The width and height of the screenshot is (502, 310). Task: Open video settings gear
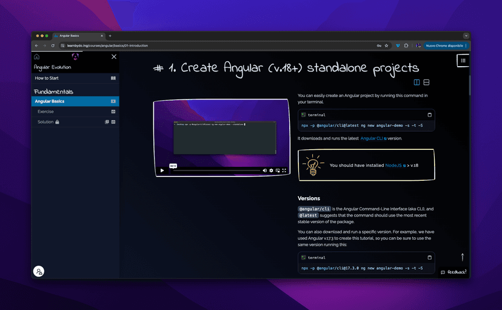pos(271,170)
